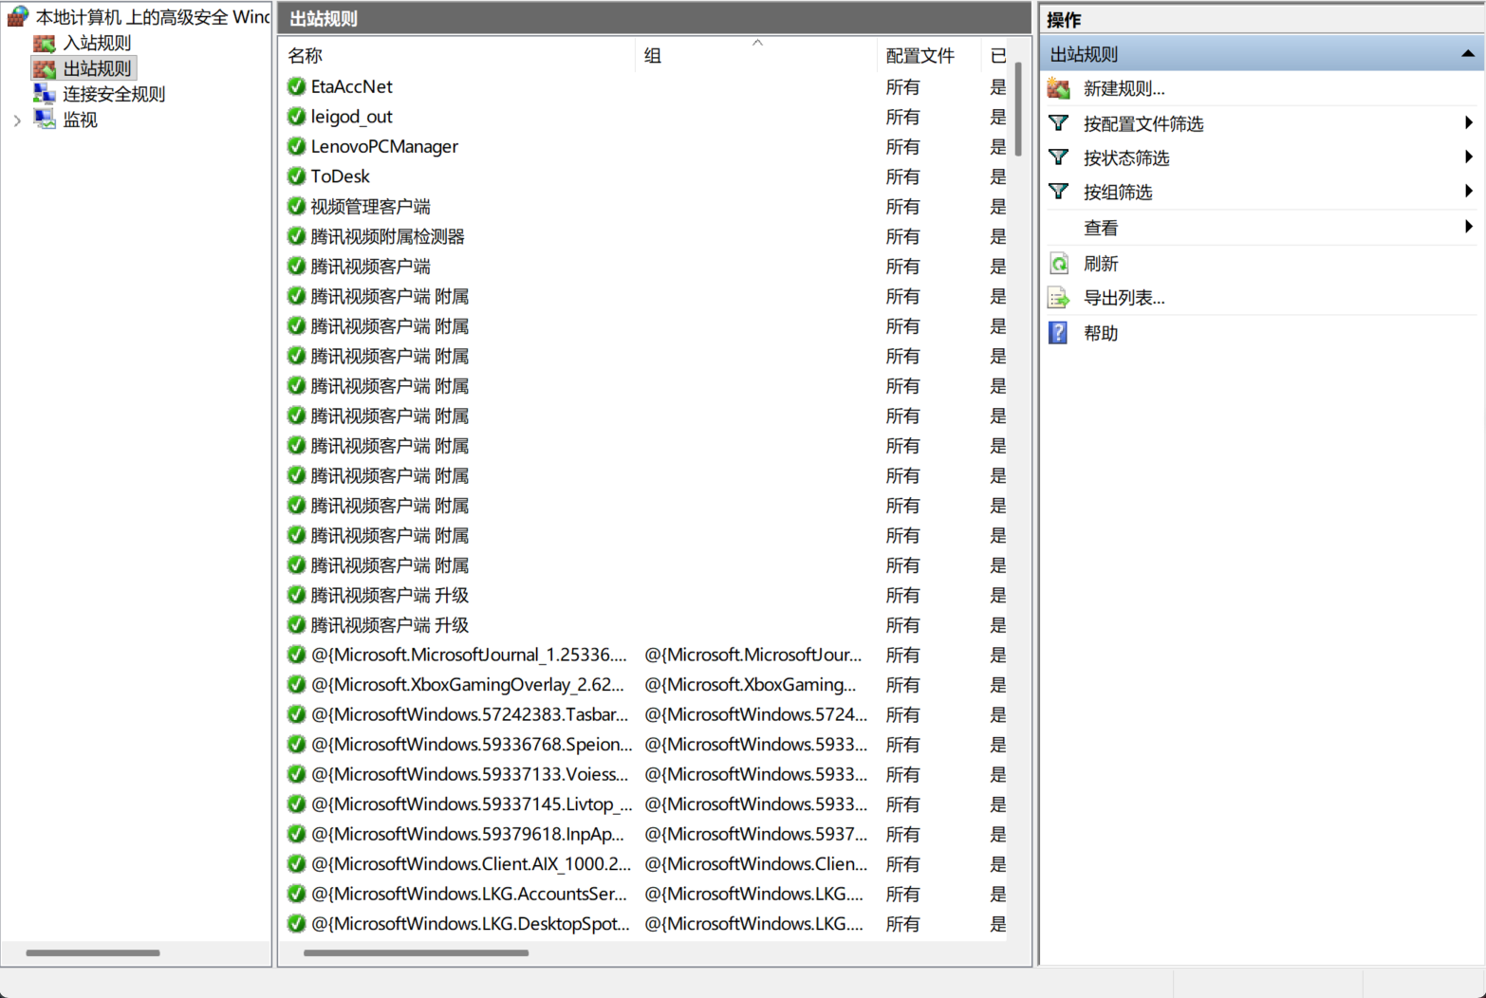The height and width of the screenshot is (998, 1486).
Task: Click the funnel icon beside 按配置文件筛选
Action: (1059, 123)
